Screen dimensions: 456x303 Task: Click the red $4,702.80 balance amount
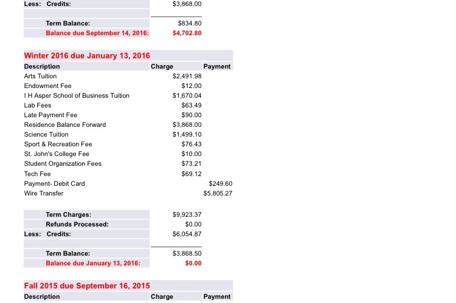[x=187, y=33]
